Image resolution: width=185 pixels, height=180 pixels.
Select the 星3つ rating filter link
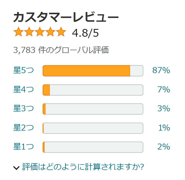[x=23, y=109]
